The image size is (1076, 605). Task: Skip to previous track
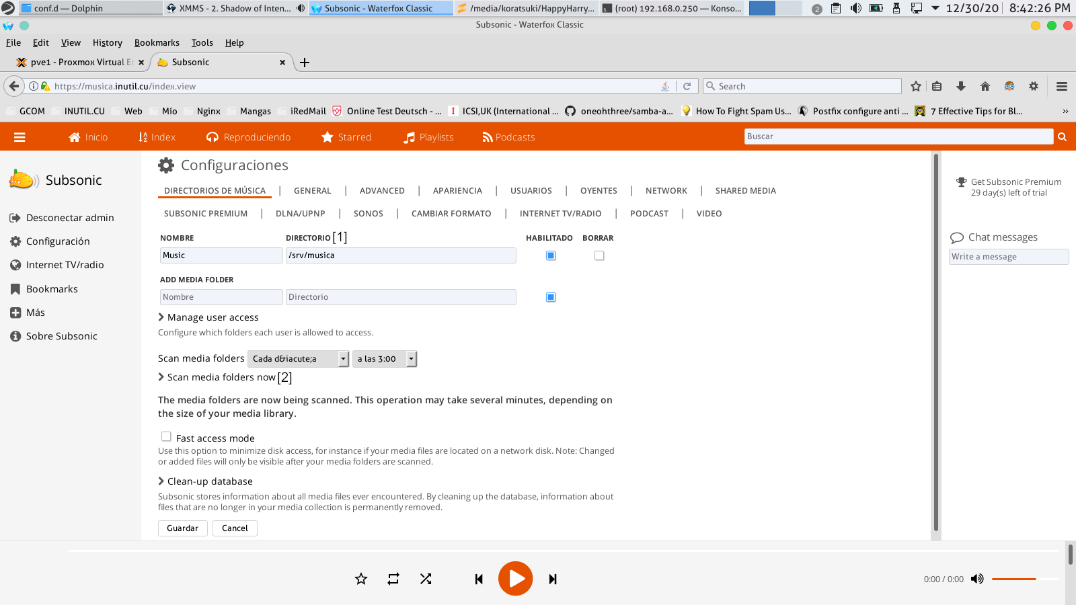[x=479, y=579]
